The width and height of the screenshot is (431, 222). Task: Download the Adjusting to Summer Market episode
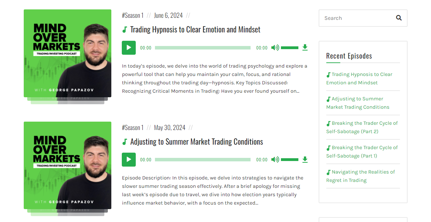305,159
